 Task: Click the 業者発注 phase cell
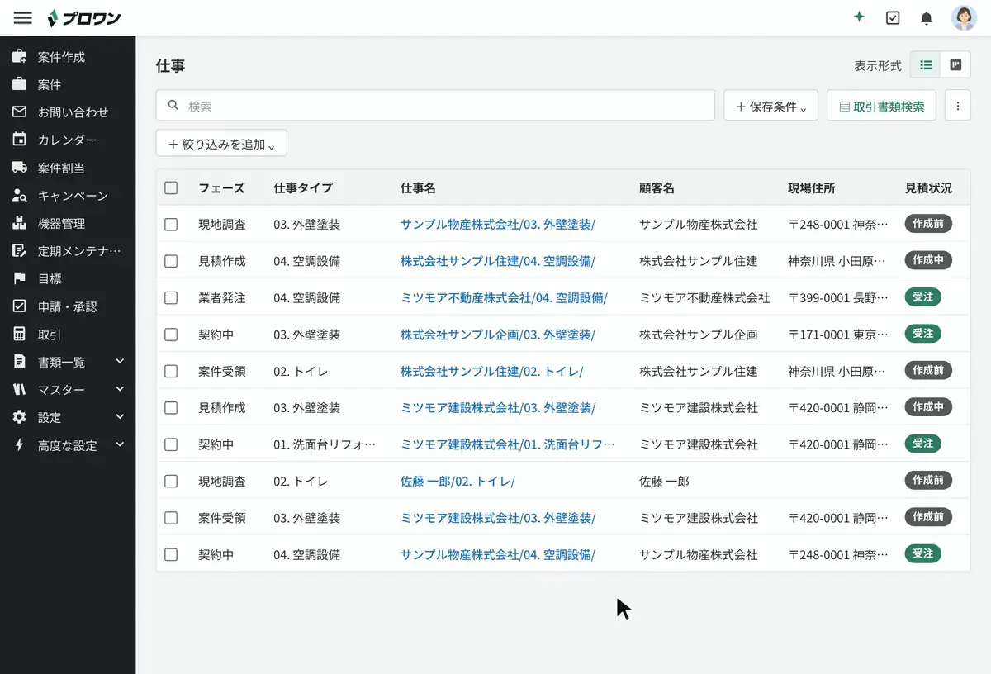click(221, 297)
